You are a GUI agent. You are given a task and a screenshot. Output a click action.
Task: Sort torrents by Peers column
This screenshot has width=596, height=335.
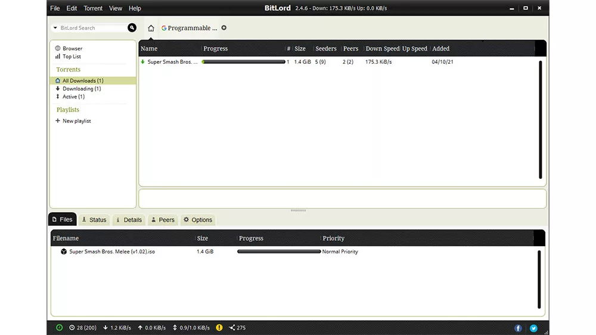click(x=351, y=49)
